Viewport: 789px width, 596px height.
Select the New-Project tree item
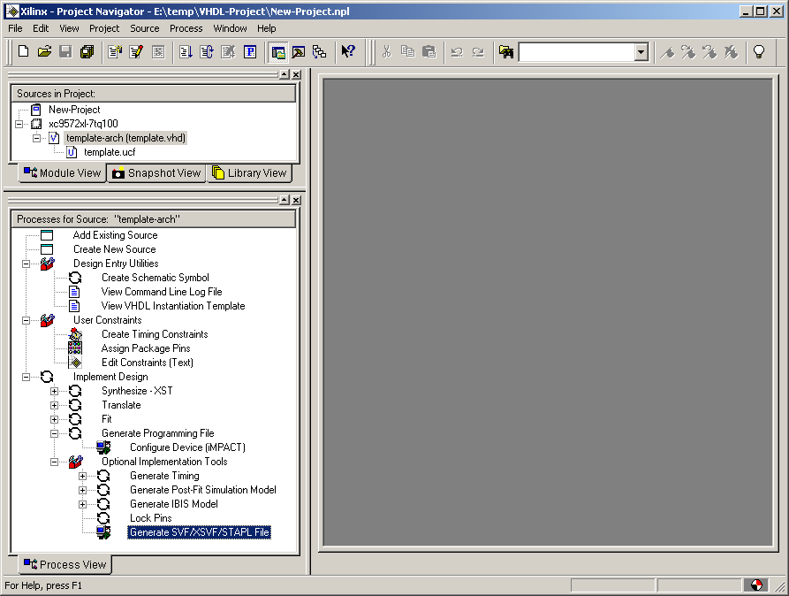74,110
